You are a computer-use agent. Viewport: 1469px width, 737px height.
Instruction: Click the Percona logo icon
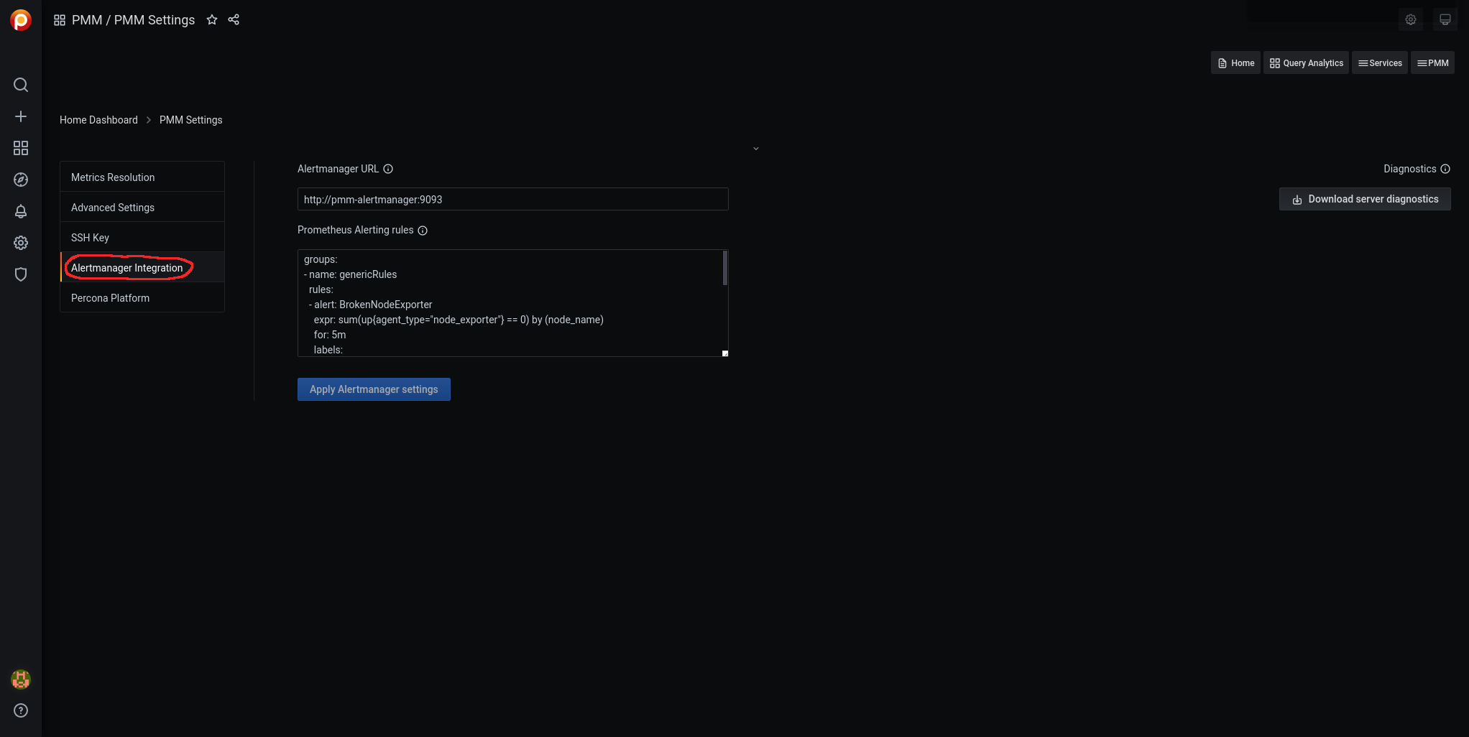click(x=21, y=20)
